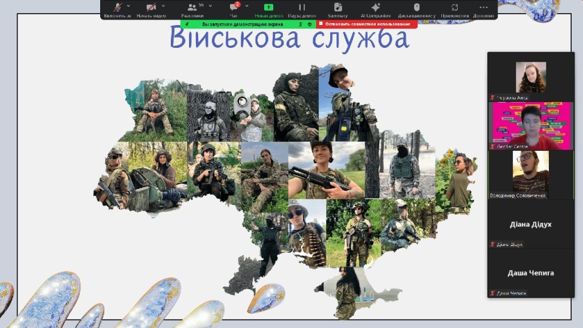
Task: Open the meeting Summary icon
Action: [338, 7]
